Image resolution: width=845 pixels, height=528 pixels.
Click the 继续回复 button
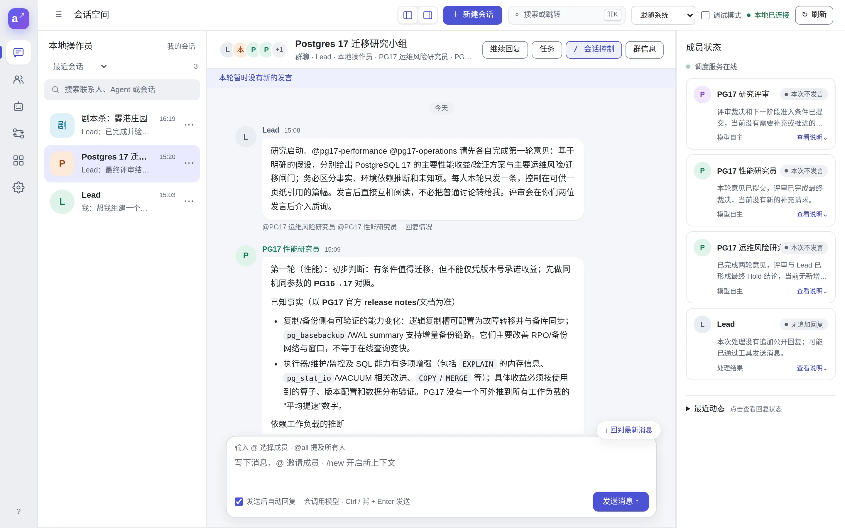[505, 49]
